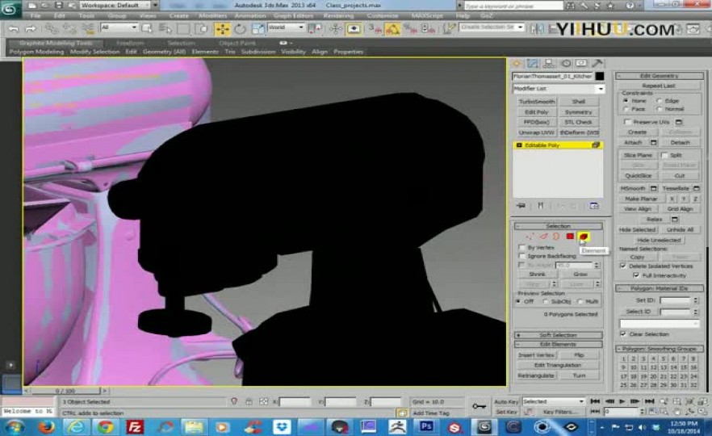Collapse the Edit Geometry rollout

pyautogui.click(x=660, y=76)
